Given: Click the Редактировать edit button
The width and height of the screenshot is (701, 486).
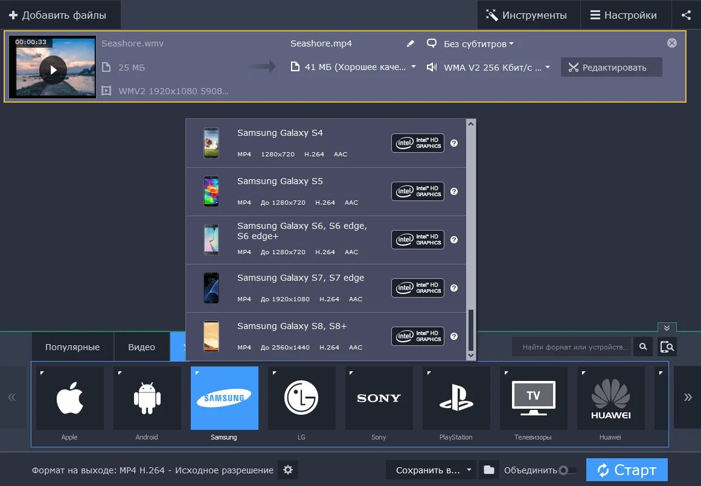Looking at the screenshot, I should tap(611, 67).
